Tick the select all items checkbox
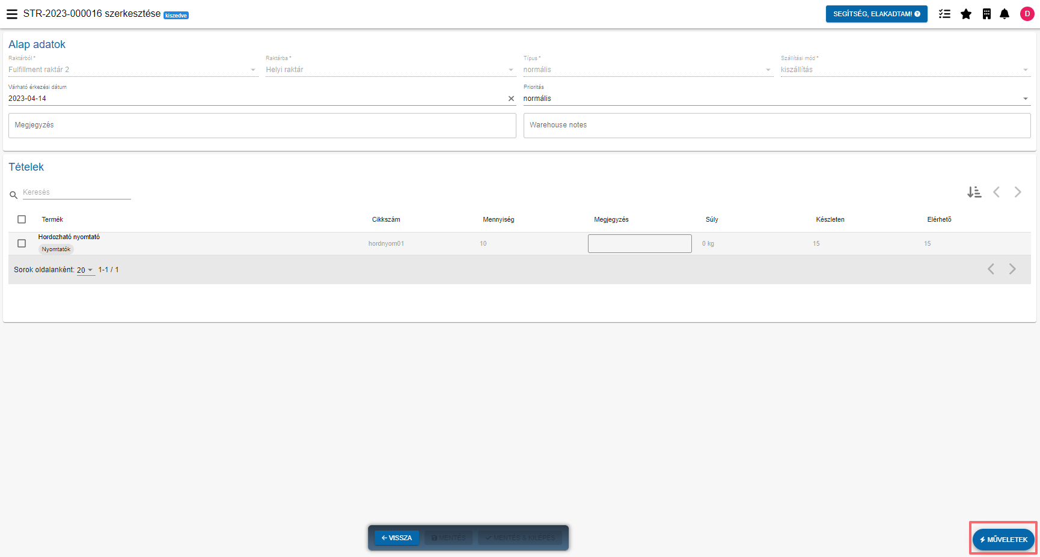Screen dimensions: 1040x557 click(22, 219)
